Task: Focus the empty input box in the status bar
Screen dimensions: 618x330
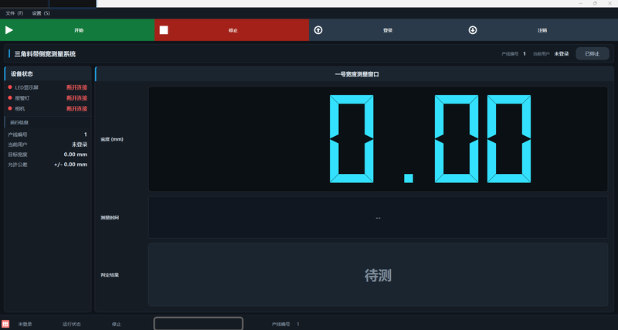Action: pyautogui.click(x=199, y=324)
